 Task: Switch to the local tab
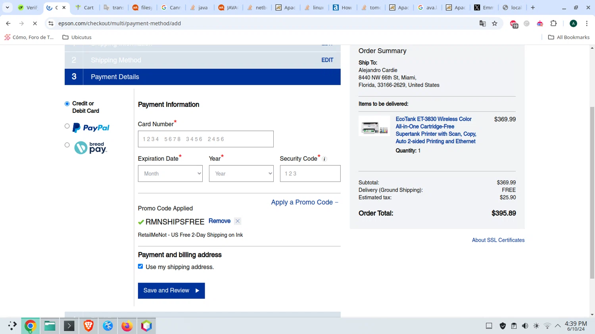point(512,8)
